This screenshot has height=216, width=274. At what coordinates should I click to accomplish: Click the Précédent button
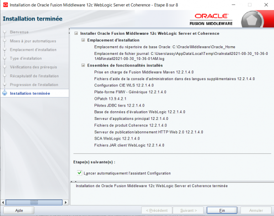[157, 211]
